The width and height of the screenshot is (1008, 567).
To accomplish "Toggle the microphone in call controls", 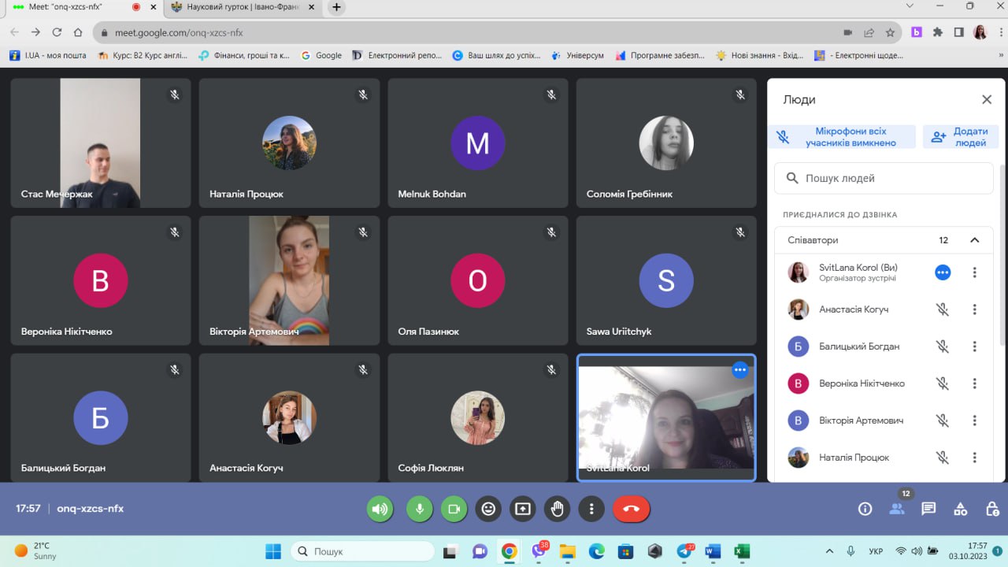I will pos(419,509).
